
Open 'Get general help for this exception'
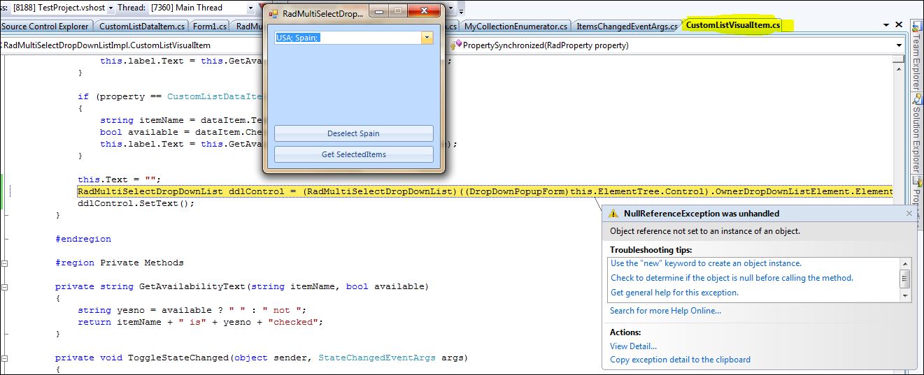(x=674, y=293)
